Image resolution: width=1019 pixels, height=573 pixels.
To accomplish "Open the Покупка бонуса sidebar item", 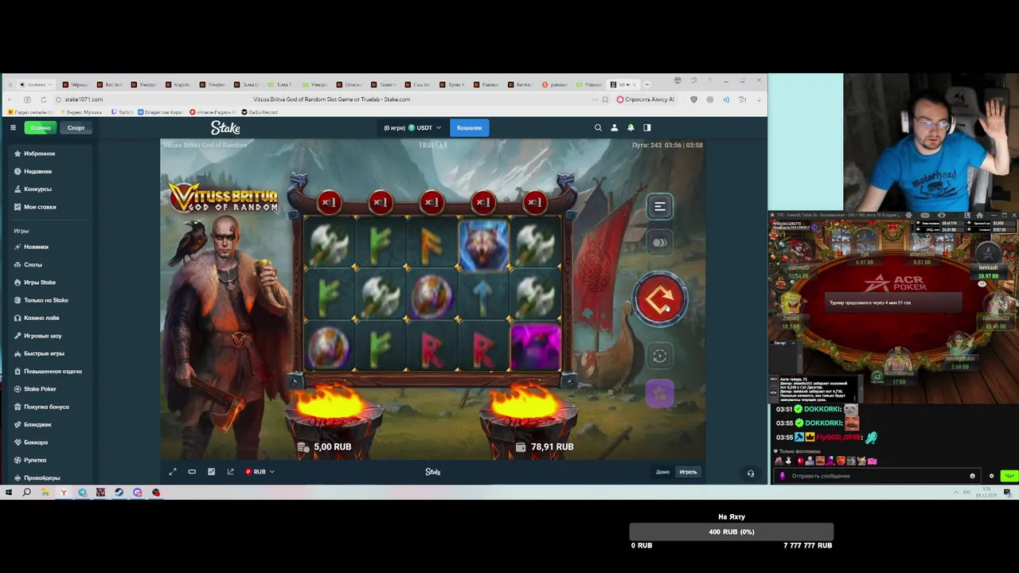I will [45, 407].
